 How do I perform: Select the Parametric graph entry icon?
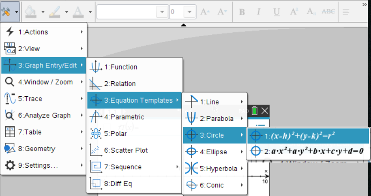click(x=95, y=116)
